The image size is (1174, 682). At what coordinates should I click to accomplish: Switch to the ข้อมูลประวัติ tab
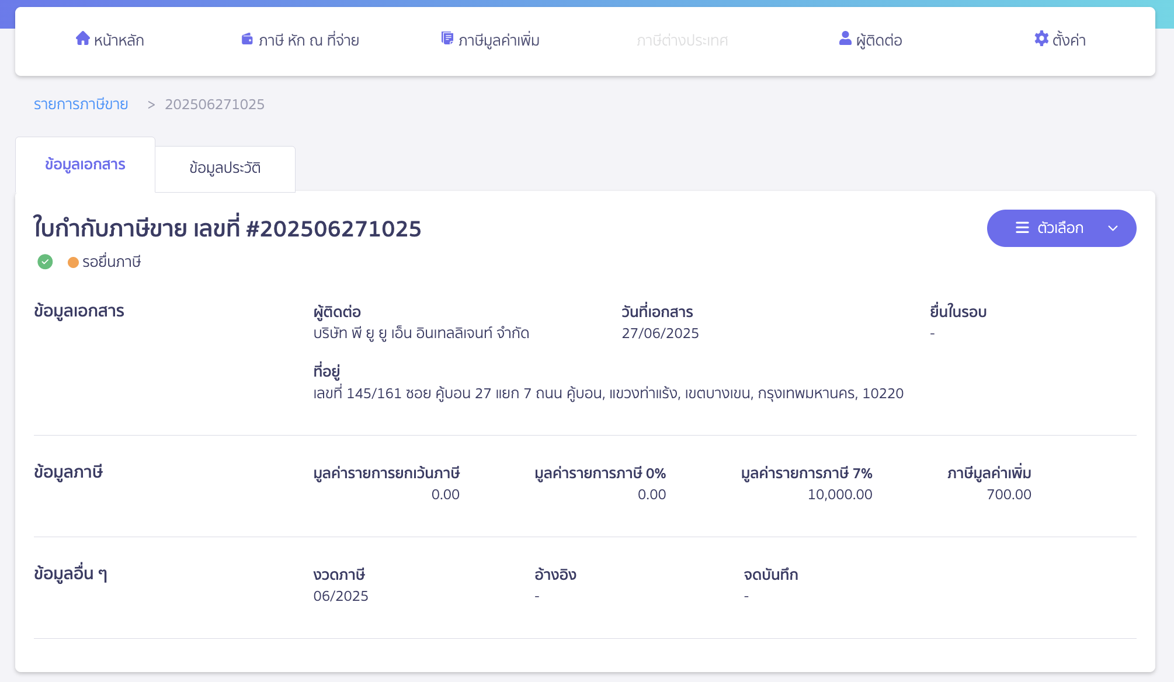pos(225,169)
